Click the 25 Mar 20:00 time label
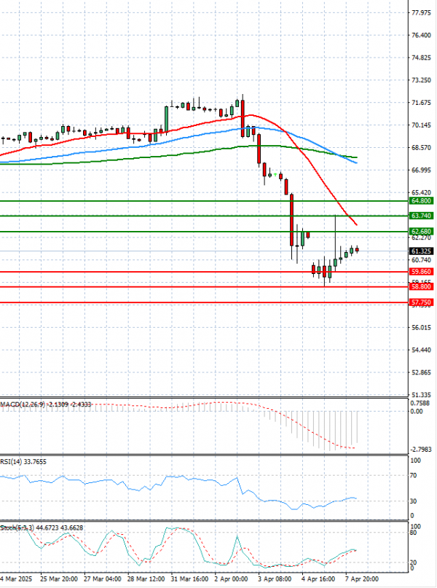 (59, 579)
